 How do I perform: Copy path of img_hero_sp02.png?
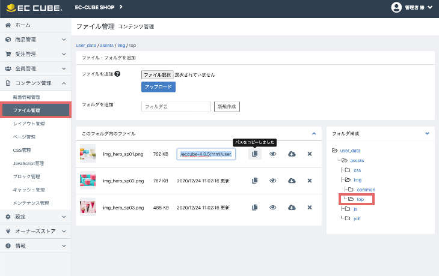pyautogui.click(x=255, y=181)
